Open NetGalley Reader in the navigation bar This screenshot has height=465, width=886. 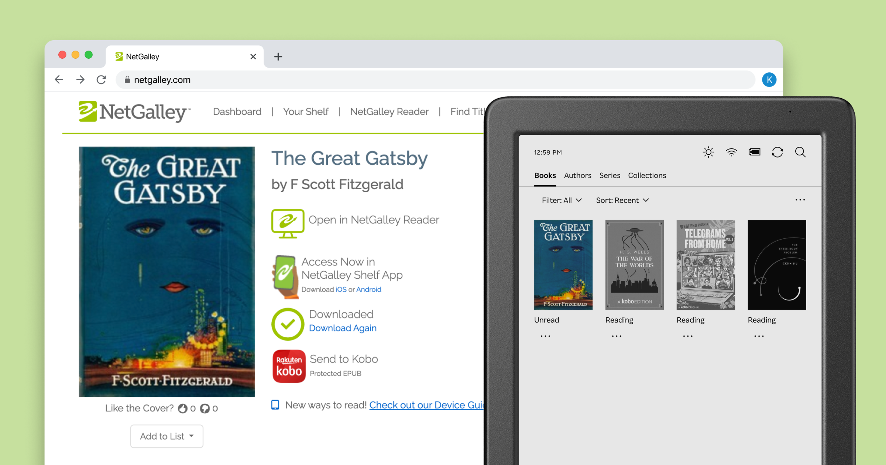[x=389, y=111]
